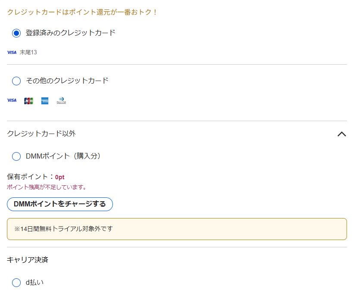Click the VISA logo under その他のクレジットカード

pos(12,100)
